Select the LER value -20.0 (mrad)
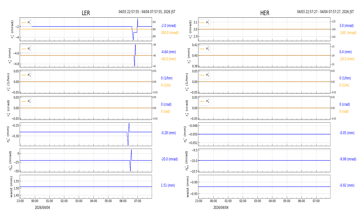The image size is (357, 218). (169, 159)
